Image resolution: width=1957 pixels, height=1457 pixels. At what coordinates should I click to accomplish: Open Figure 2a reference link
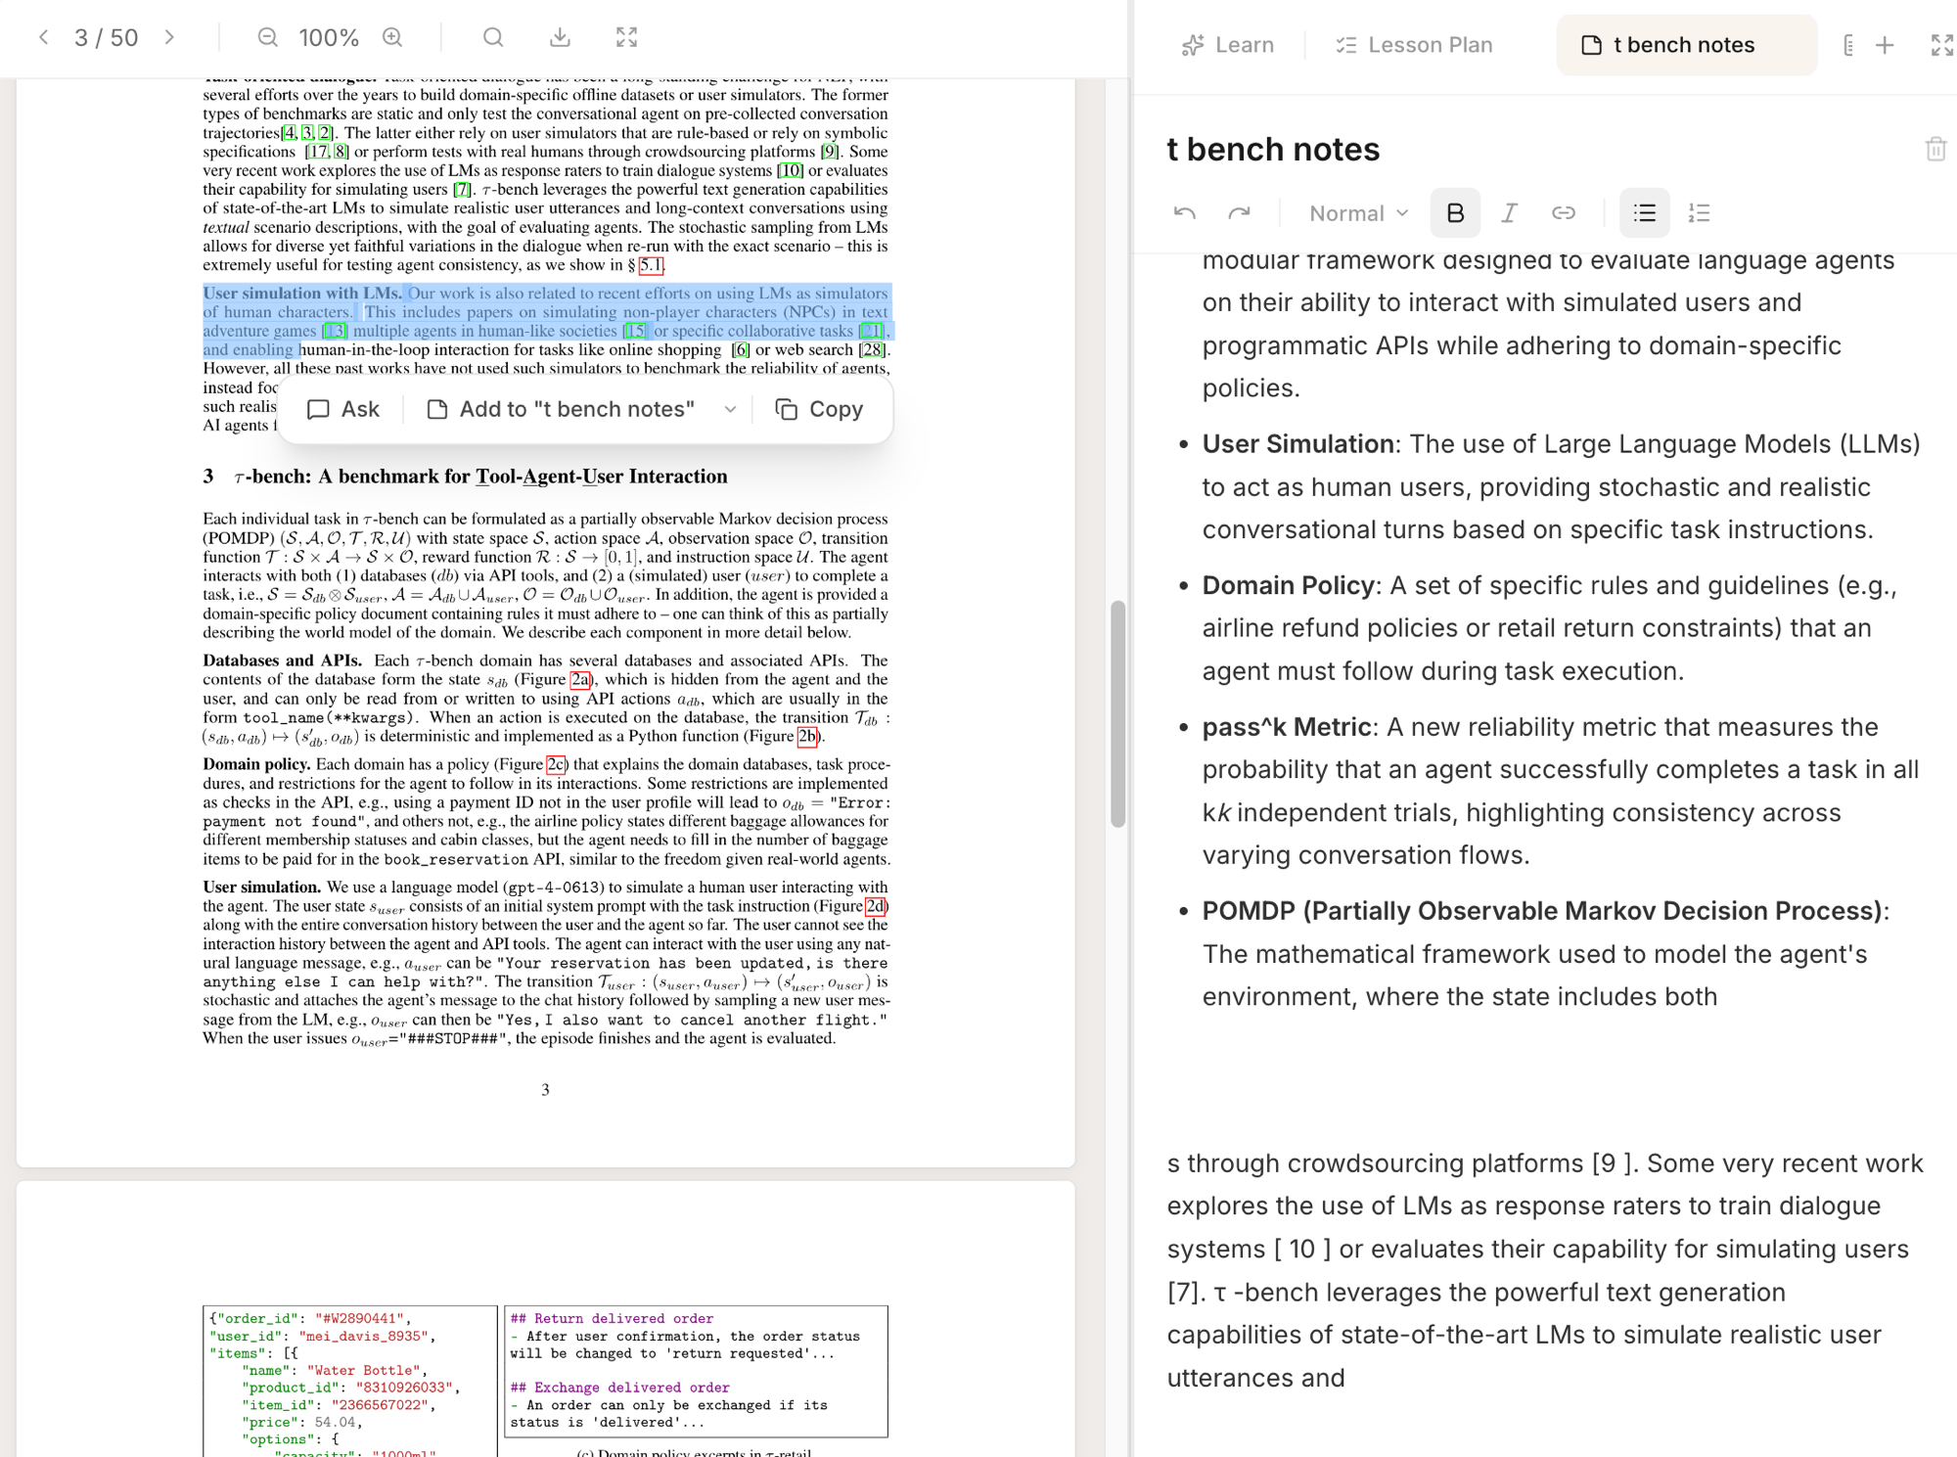point(580,679)
